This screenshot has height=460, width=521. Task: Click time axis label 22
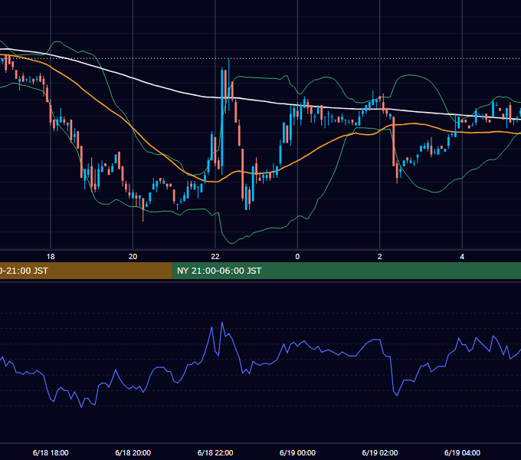tap(215, 257)
